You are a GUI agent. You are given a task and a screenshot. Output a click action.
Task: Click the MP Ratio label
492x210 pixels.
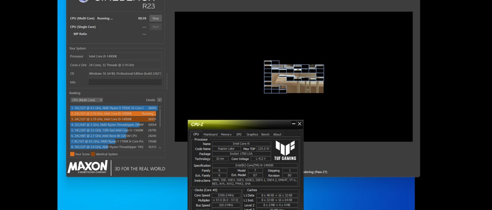80,34
